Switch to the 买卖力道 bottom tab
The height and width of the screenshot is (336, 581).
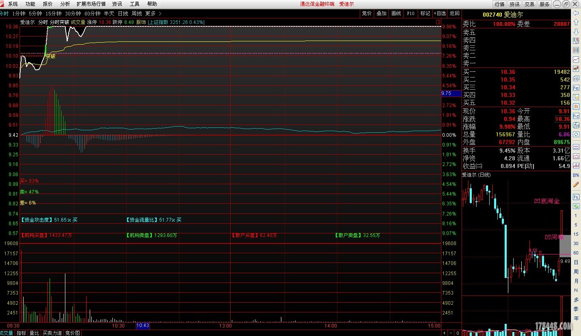point(52,333)
